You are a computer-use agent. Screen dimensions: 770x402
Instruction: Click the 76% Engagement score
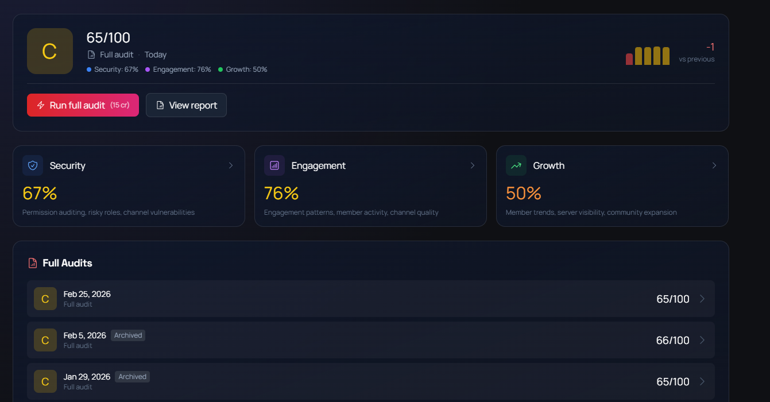(x=281, y=194)
